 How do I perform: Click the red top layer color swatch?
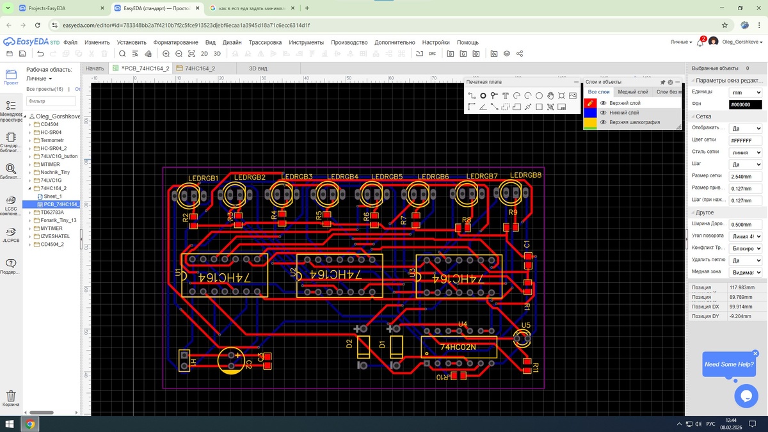coord(591,103)
